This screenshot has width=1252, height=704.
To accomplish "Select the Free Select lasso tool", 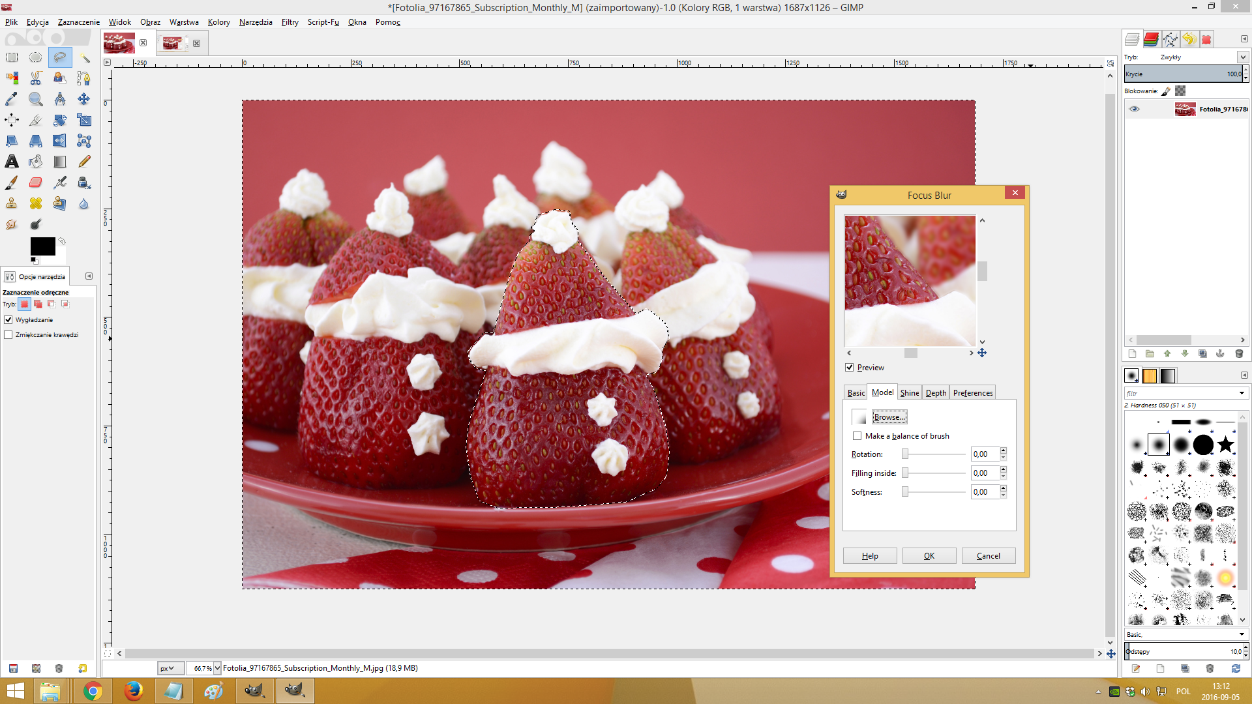I will (x=60, y=57).
